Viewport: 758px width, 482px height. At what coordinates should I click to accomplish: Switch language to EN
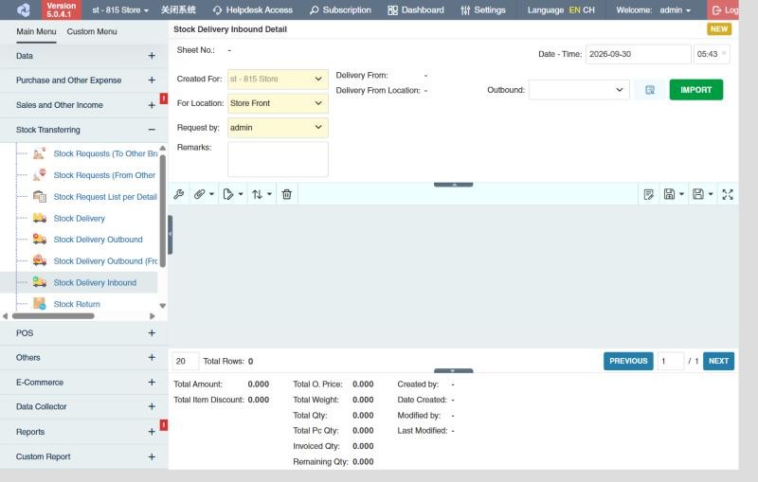(x=574, y=9)
